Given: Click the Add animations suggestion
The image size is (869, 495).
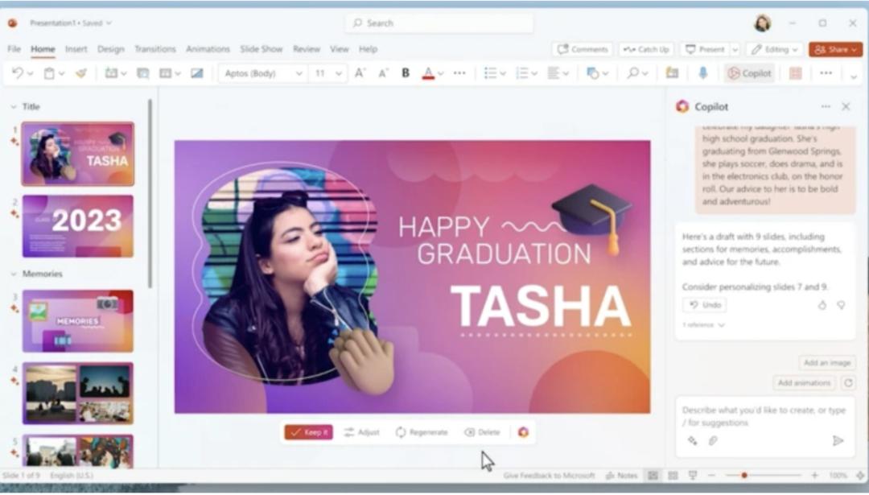Looking at the screenshot, I should click(805, 383).
